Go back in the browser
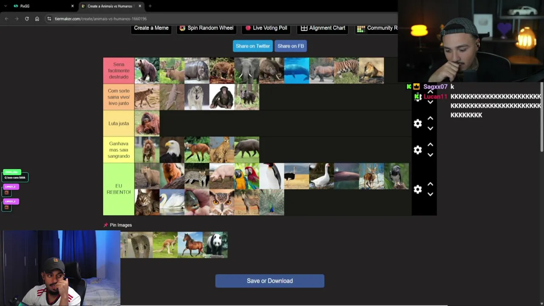The width and height of the screenshot is (544, 306). click(x=6, y=19)
